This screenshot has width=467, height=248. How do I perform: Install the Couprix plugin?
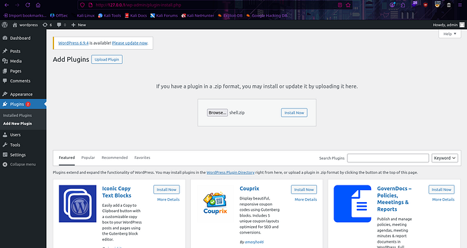pyautogui.click(x=304, y=189)
